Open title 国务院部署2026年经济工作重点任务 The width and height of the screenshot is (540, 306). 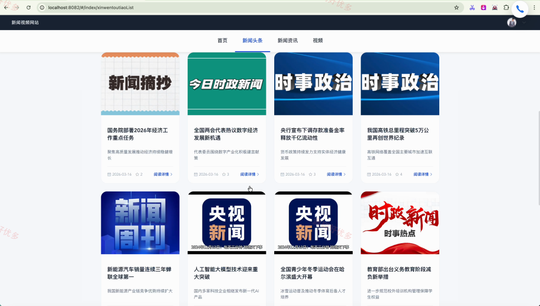tap(138, 134)
